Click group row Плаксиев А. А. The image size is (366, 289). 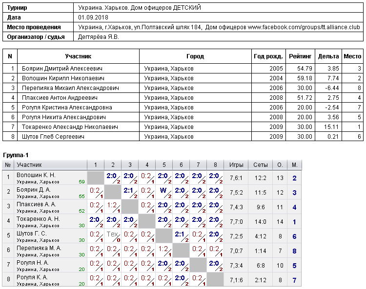click(x=152, y=207)
